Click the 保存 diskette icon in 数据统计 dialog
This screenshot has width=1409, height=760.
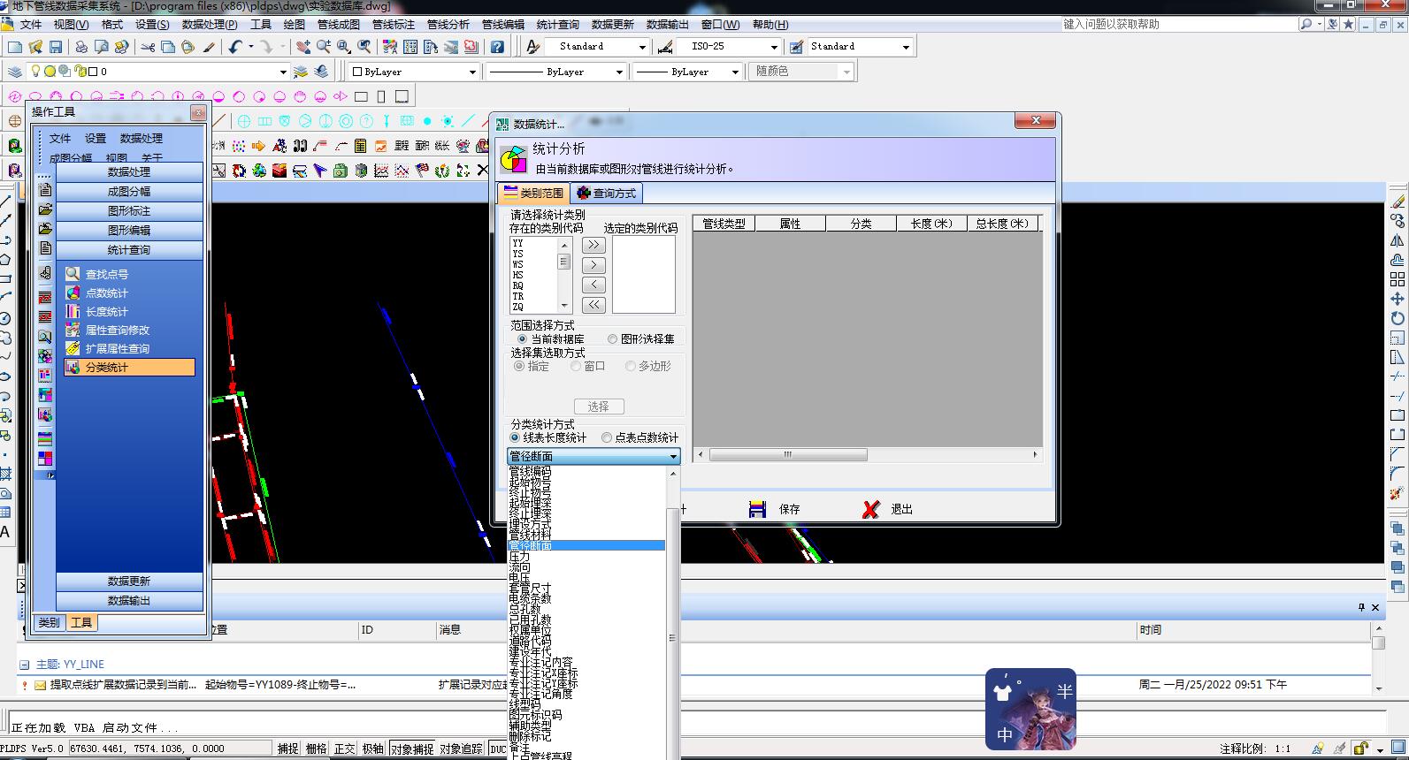(757, 509)
